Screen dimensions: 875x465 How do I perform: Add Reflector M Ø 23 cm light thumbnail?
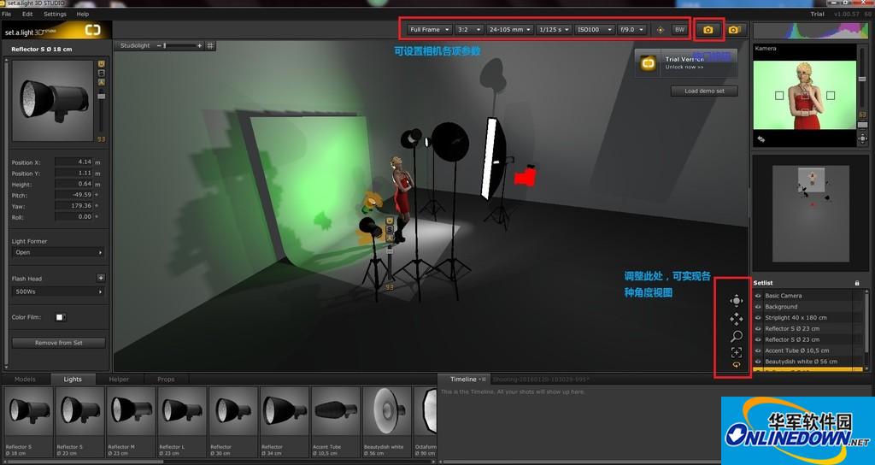pos(131,421)
